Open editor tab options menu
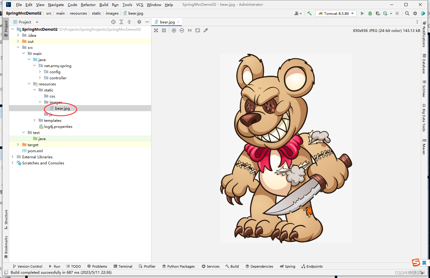Screen dimensions: 430x278 tap(417, 22)
